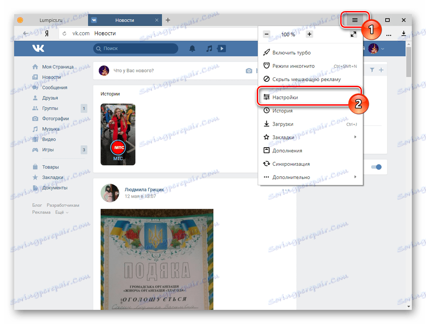Expand Дополнительно submenu
Screen dimensions: 426x324
310,177
